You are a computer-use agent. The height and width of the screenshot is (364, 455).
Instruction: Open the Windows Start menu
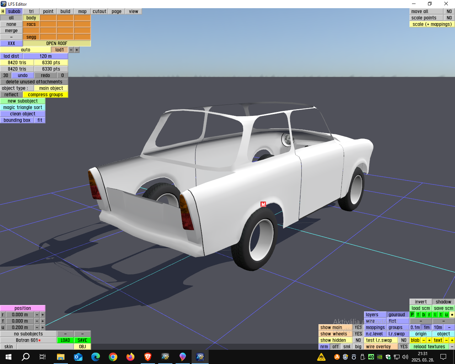[x=9, y=357]
